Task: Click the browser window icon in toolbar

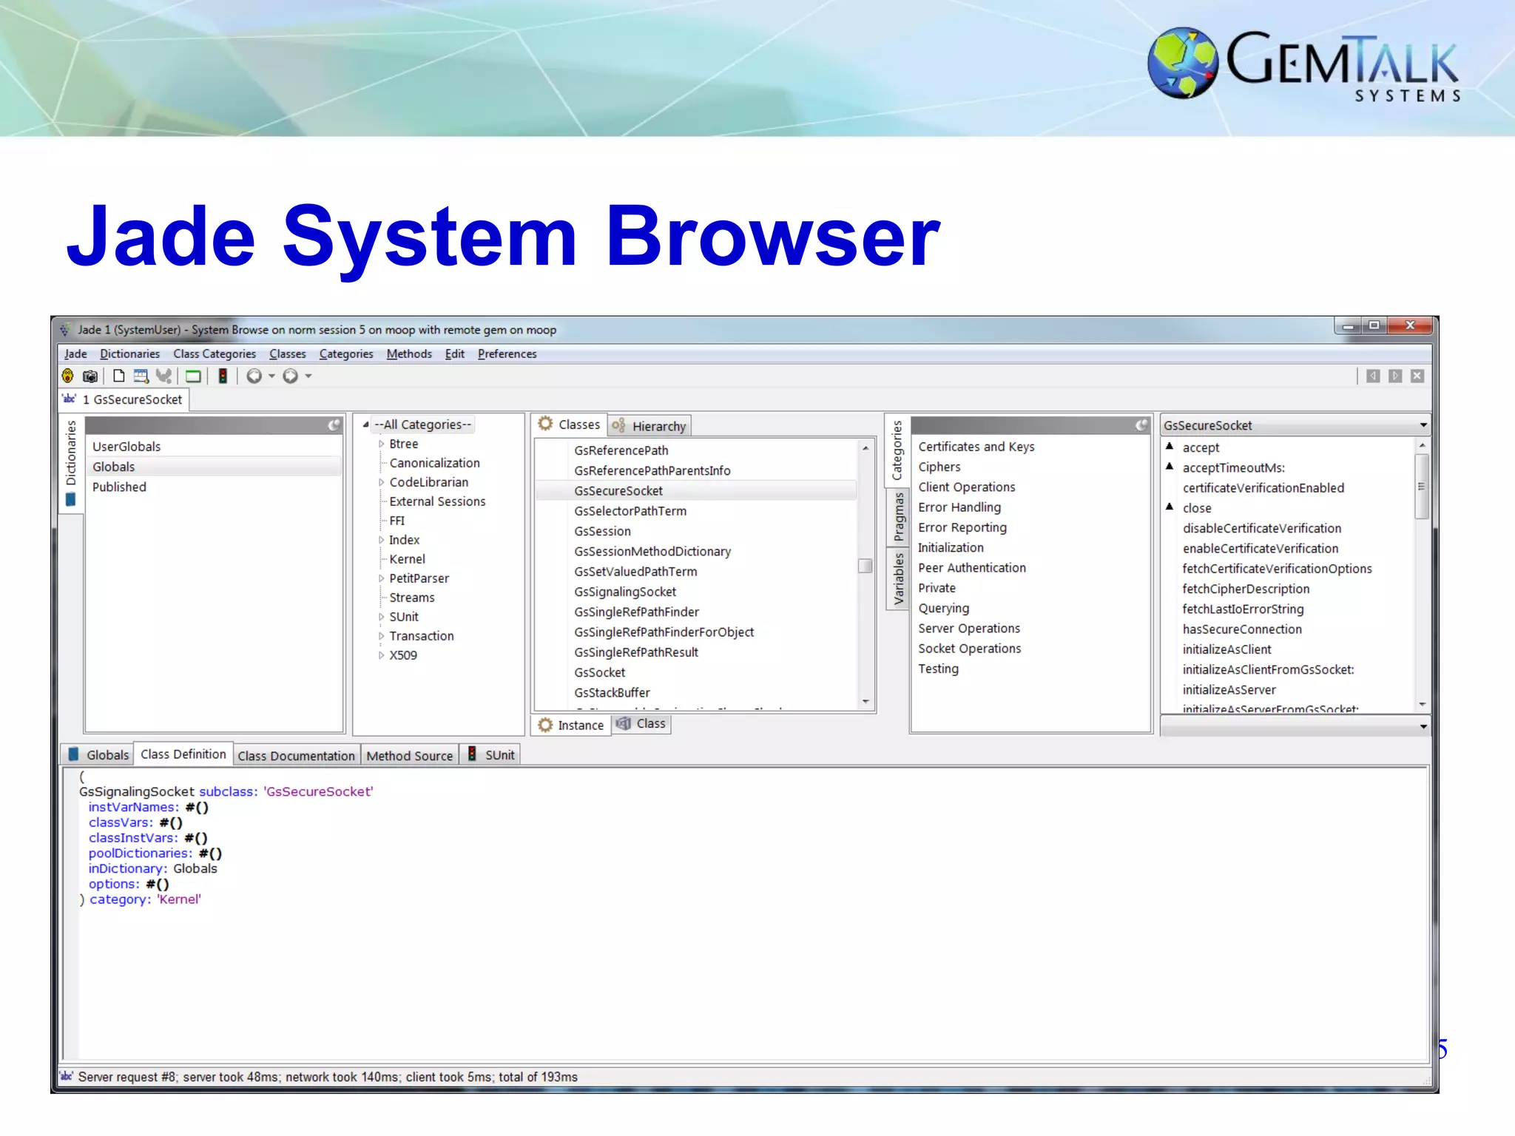Action: pos(141,376)
